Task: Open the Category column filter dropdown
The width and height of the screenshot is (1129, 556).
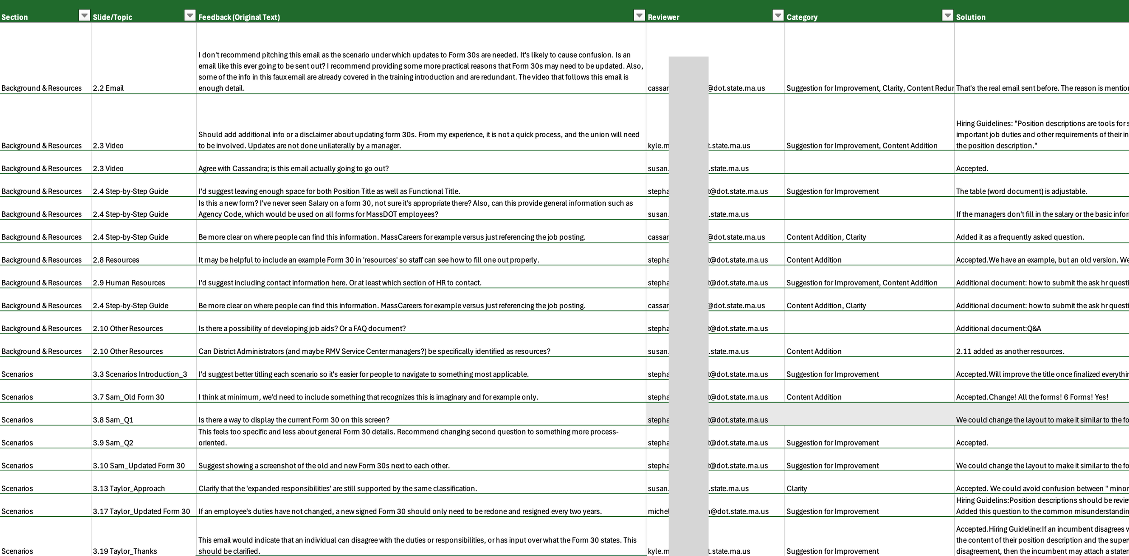Action: pyautogui.click(x=947, y=16)
